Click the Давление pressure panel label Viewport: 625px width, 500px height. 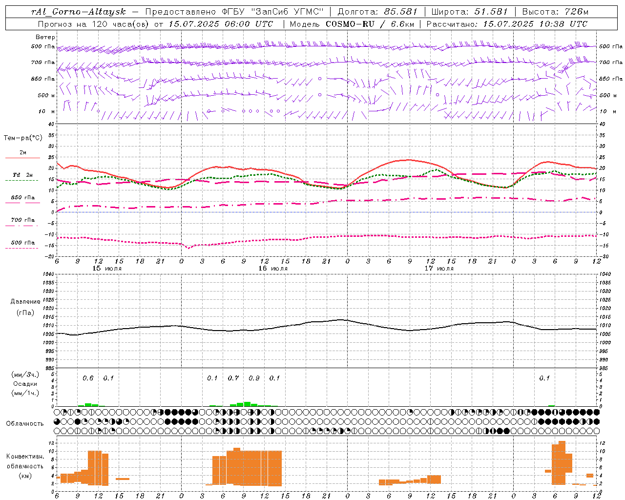click(25, 302)
